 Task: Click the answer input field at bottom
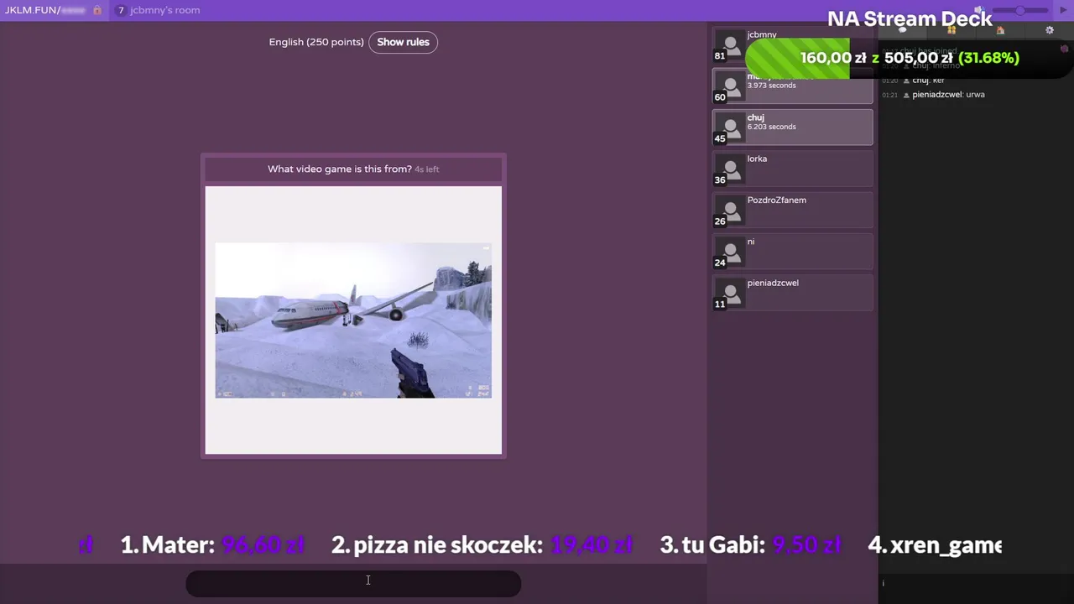click(x=353, y=584)
